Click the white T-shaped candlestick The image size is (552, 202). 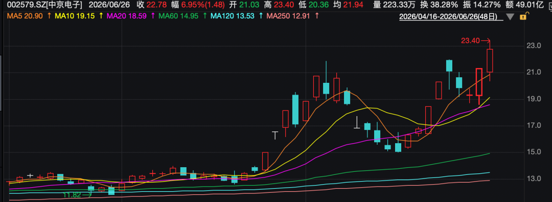click(x=275, y=135)
